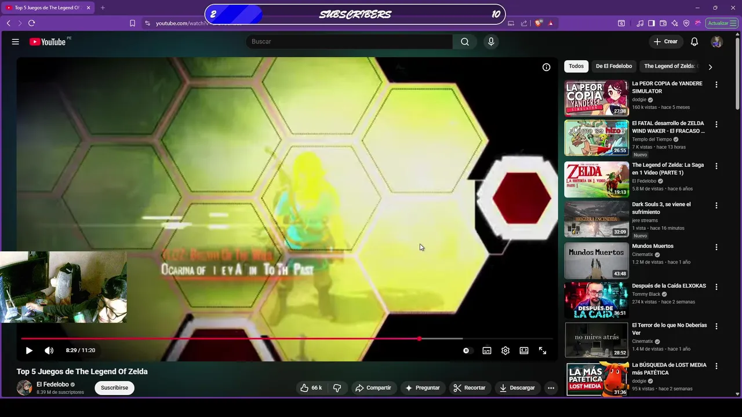Go back in browser history

pyautogui.click(x=8, y=23)
